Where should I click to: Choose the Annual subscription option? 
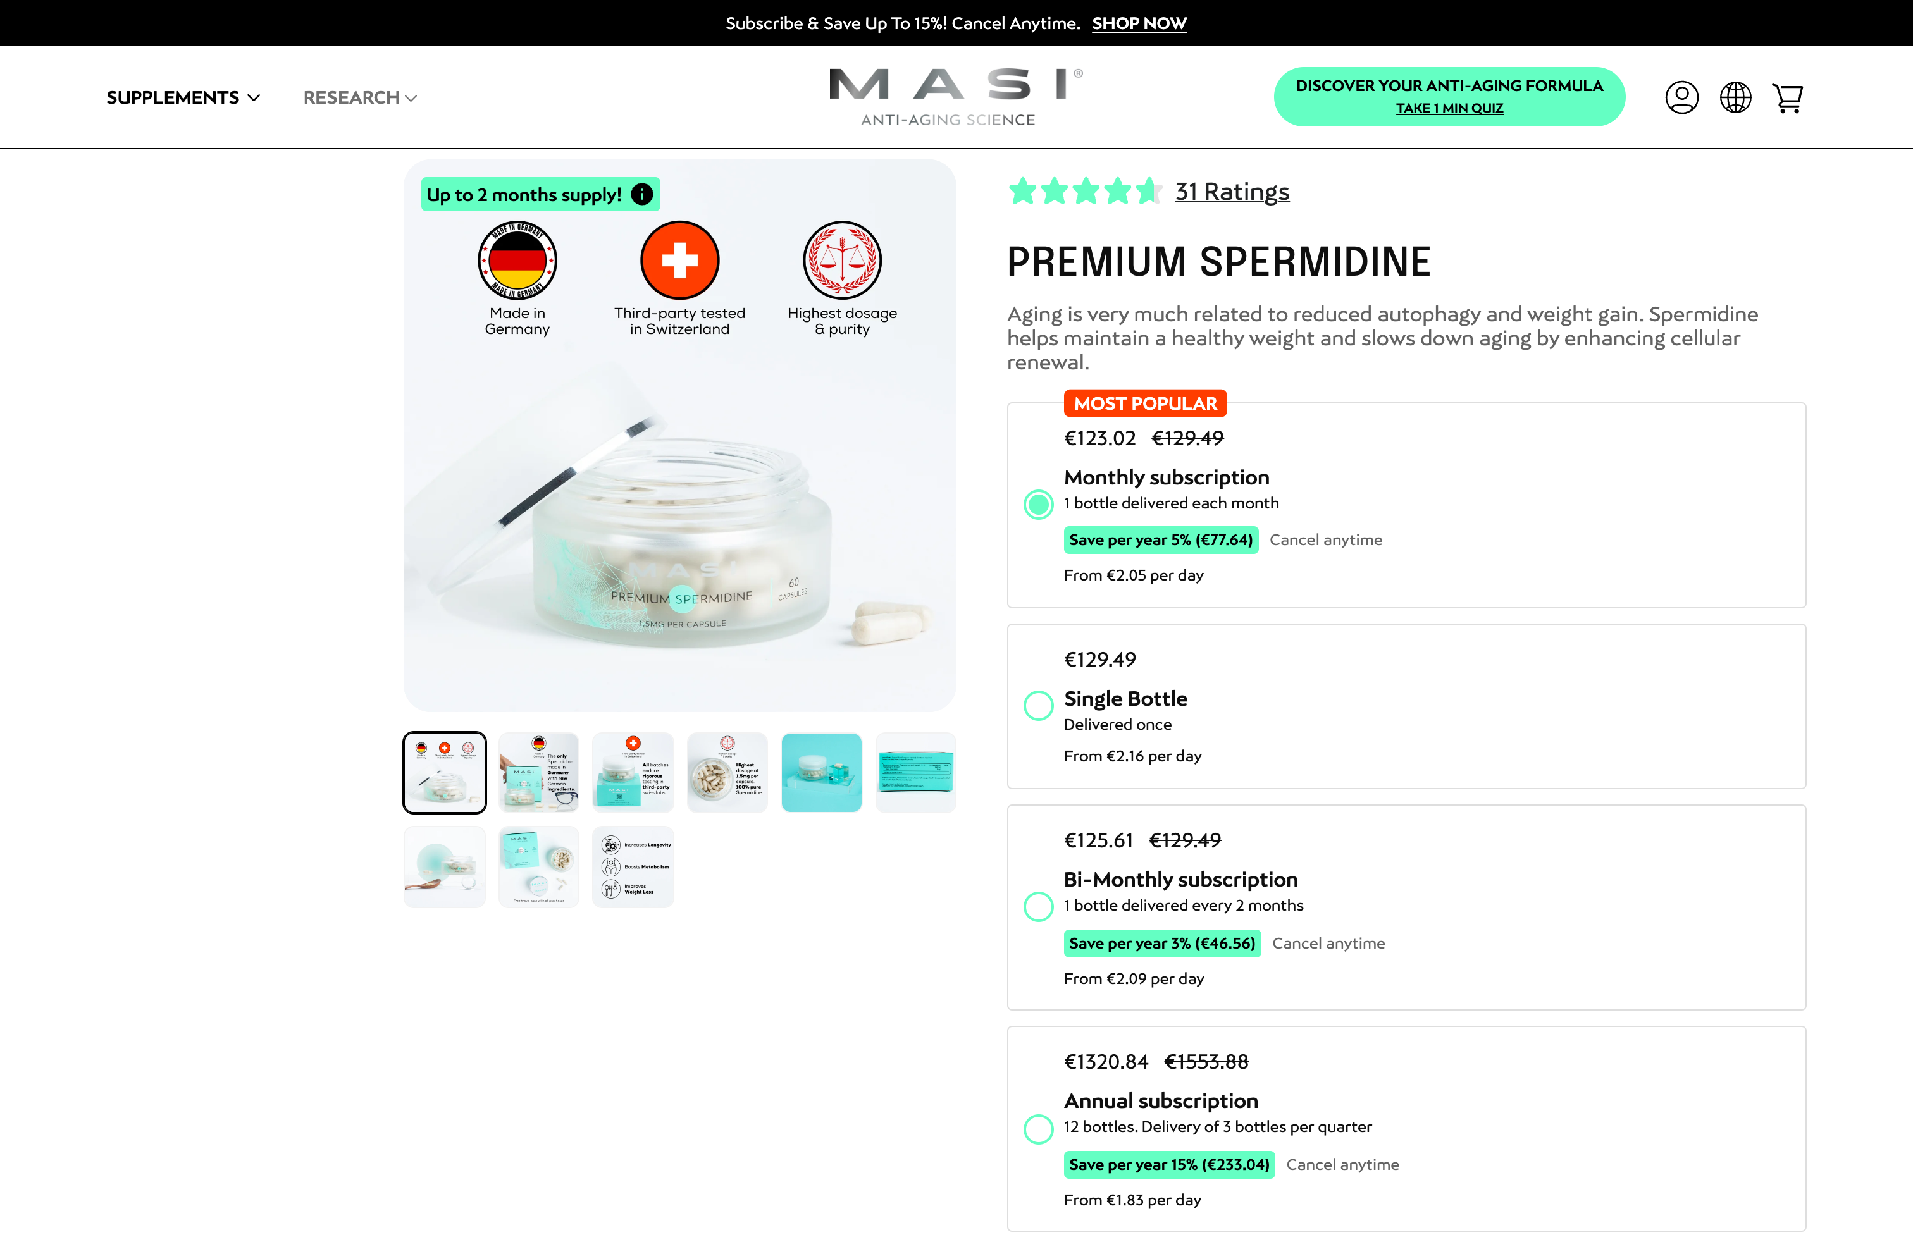1037,1128
